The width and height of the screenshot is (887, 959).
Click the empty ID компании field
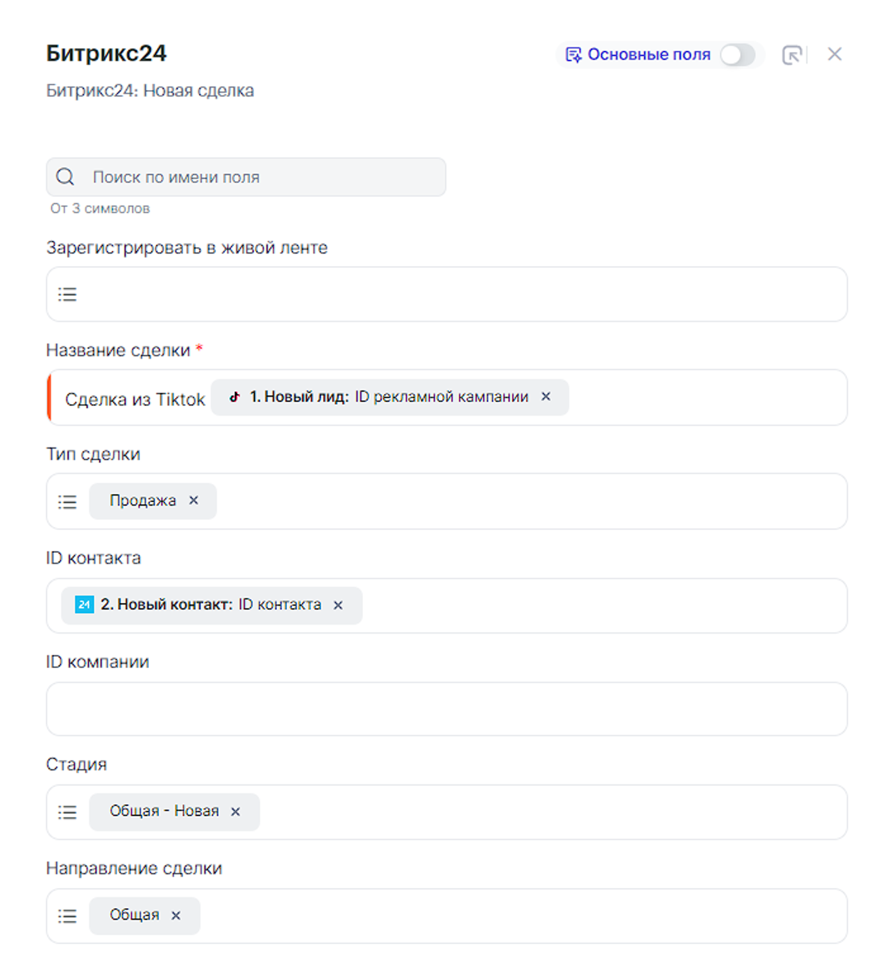(447, 709)
